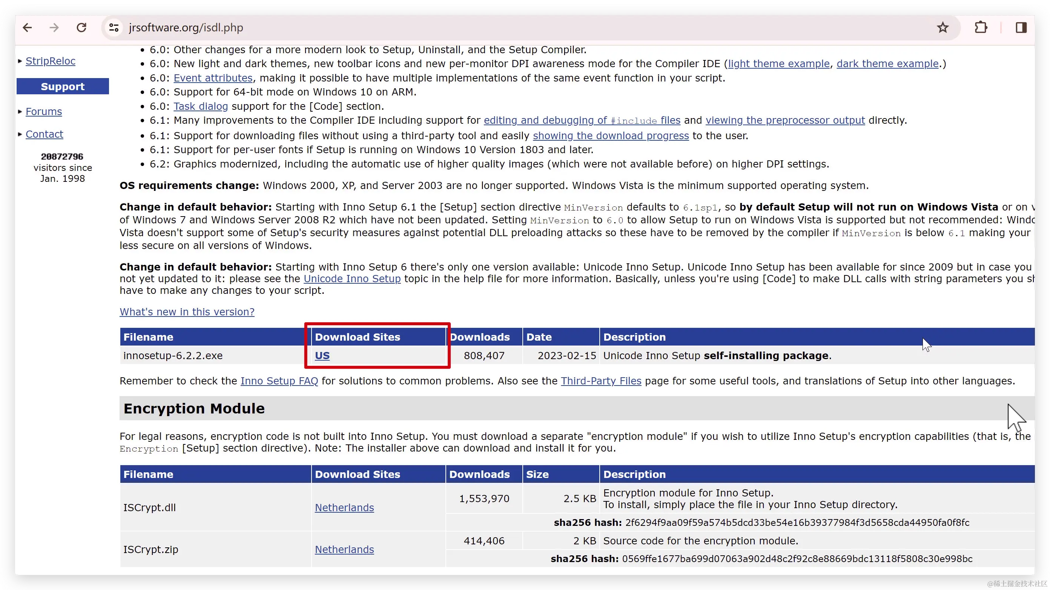The height and width of the screenshot is (590, 1050).
Task: Open the StripReloc sidebar link
Action: [x=51, y=61]
